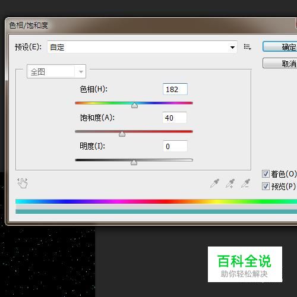This screenshot has height=297, width=297.
Task: Open the 全图 channel range dropdown
Action: coord(56,71)
